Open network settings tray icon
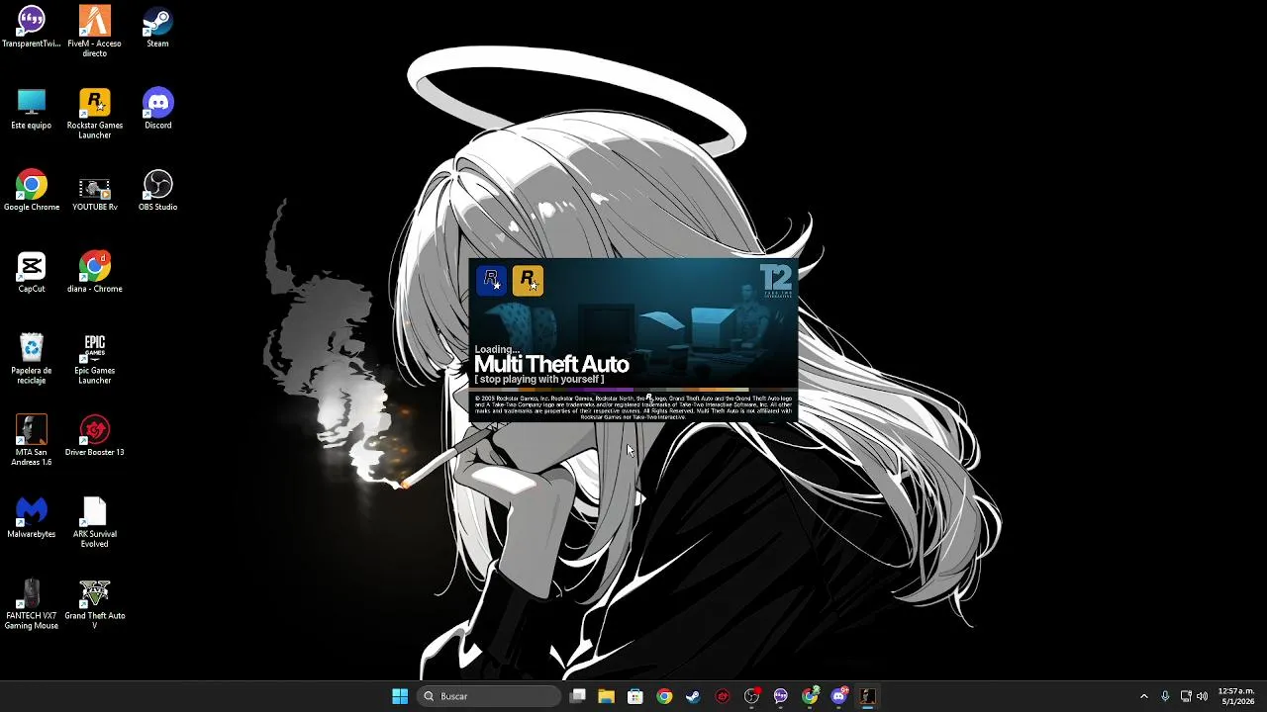1267x712 pixels. pyautogui.click(x=1186, y=696)
